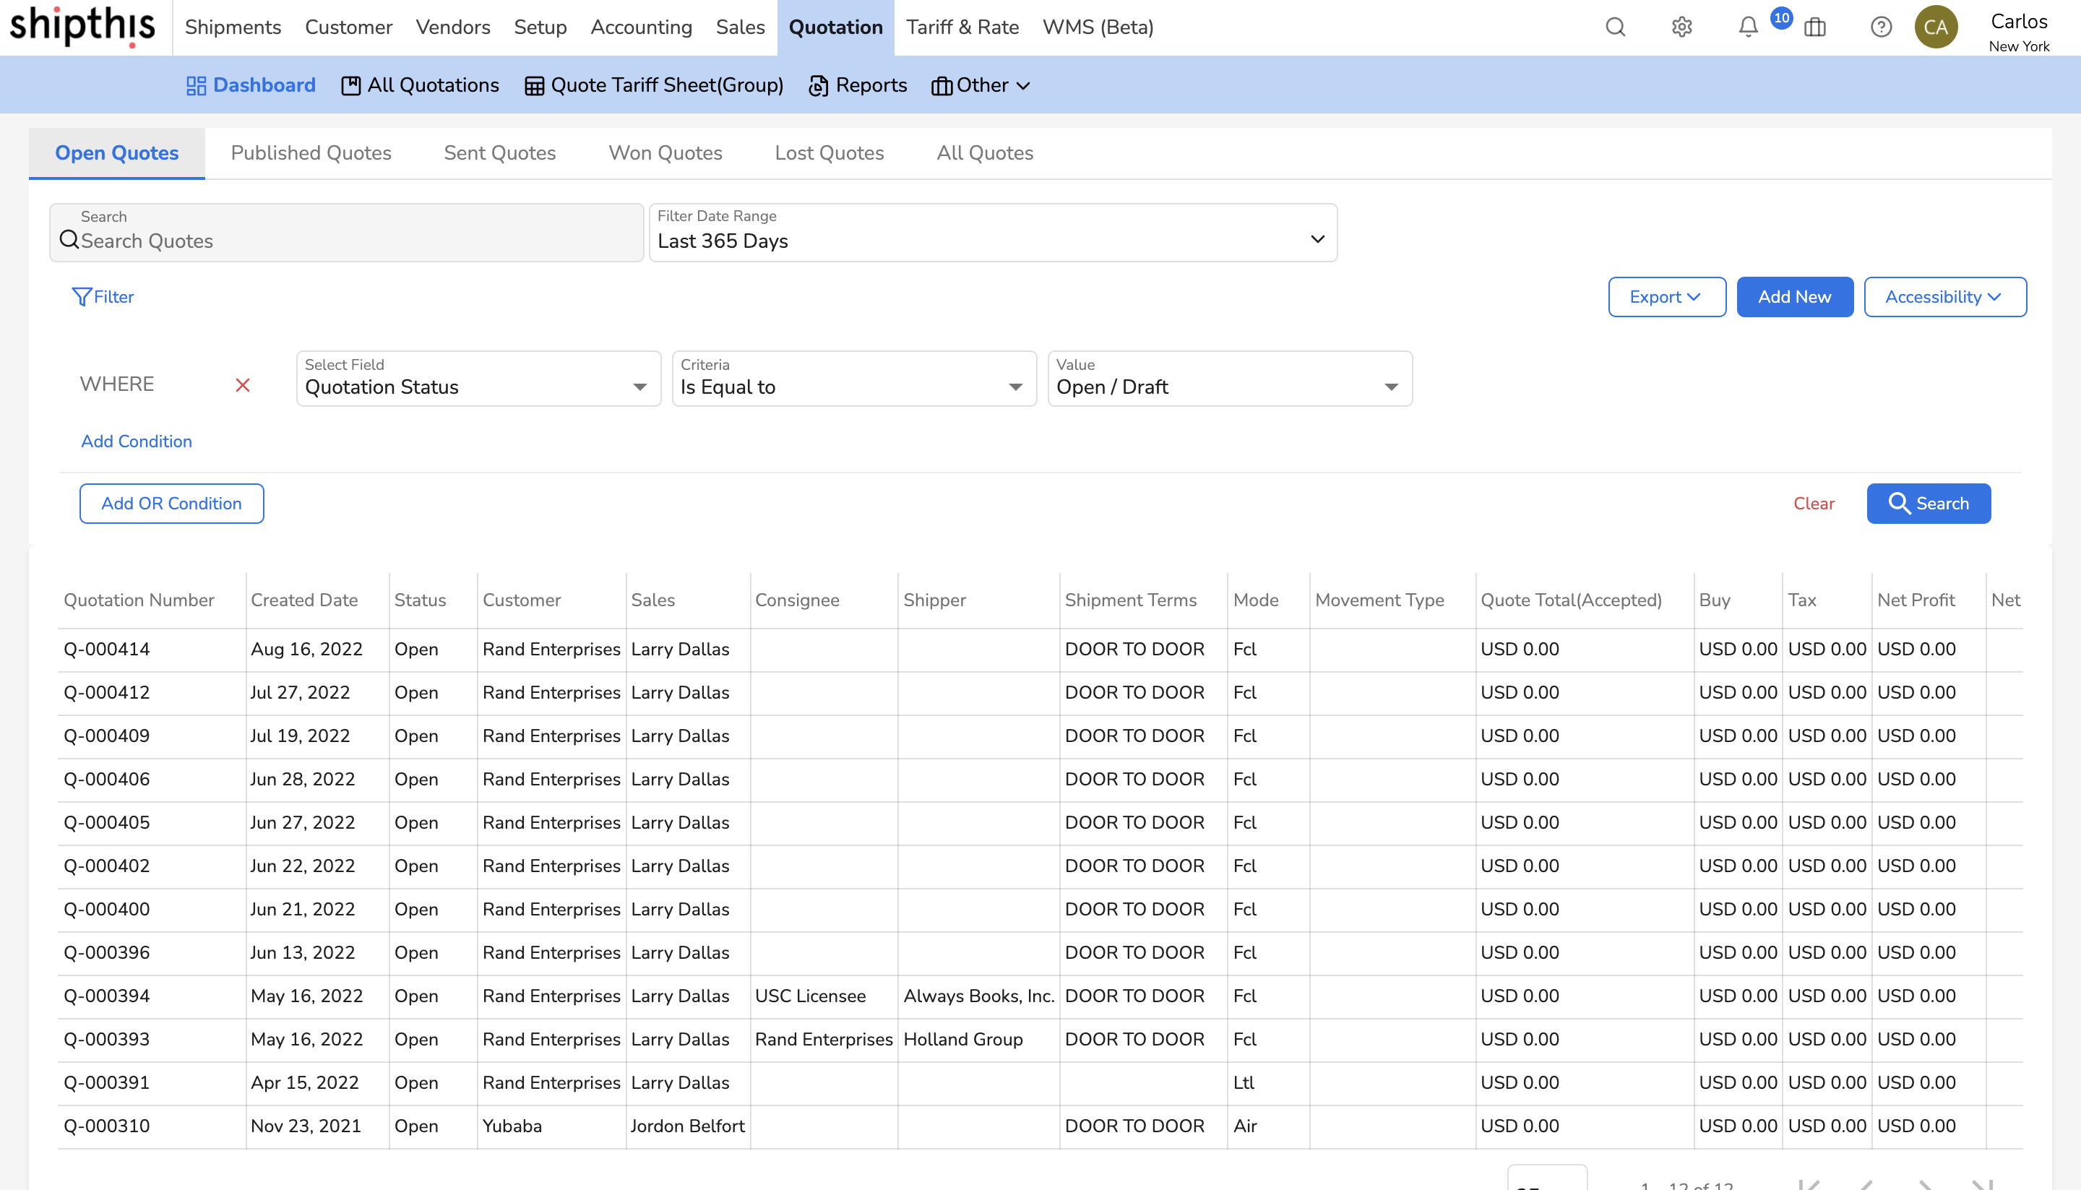Select All Quotations bookmark icon
Screen dimensions: 2081x1190
tap(350, 85)
